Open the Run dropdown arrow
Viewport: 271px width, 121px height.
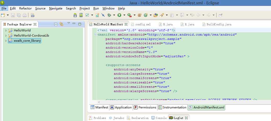pos(124,15)
